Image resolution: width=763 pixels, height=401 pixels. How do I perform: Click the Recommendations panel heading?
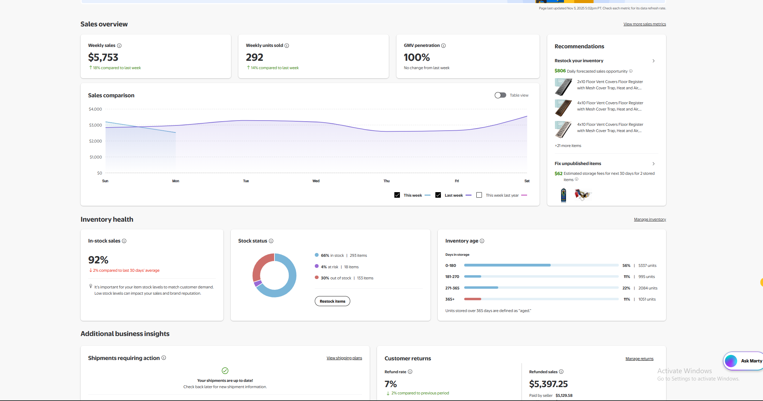[579, 47]
